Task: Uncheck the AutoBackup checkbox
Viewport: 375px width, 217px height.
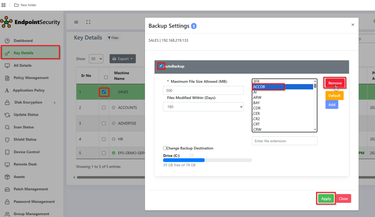Action: coord(161,66)
